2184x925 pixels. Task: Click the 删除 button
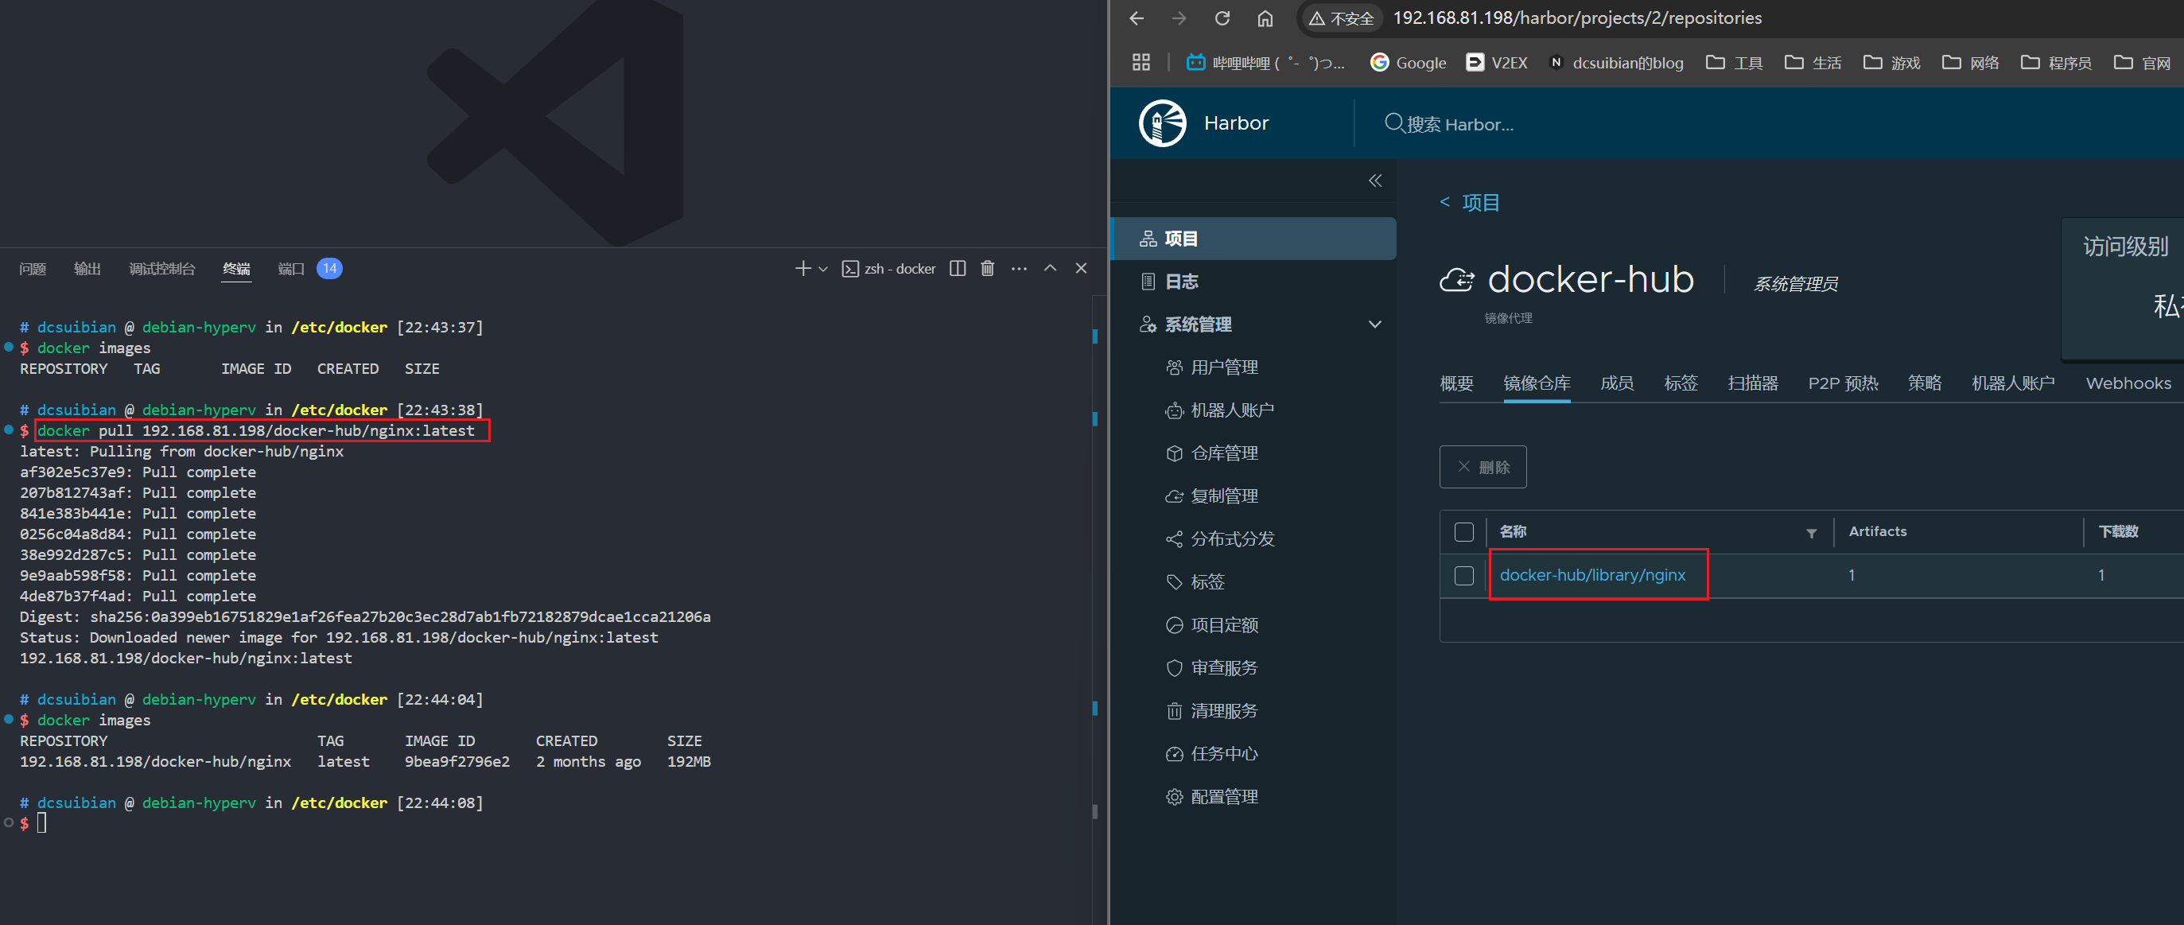[1483, 467]
